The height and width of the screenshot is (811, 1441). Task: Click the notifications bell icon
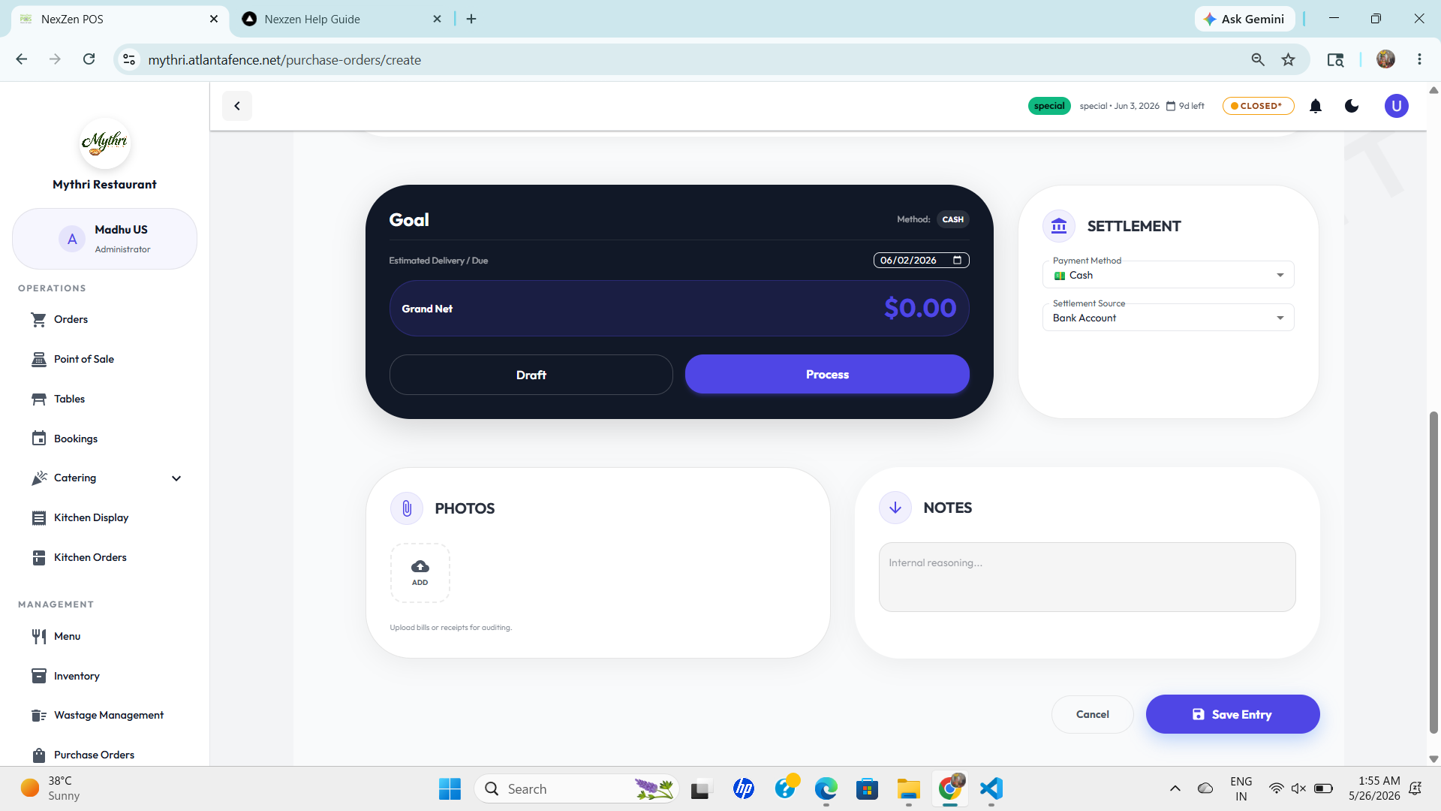click(x=1315, y=106)
